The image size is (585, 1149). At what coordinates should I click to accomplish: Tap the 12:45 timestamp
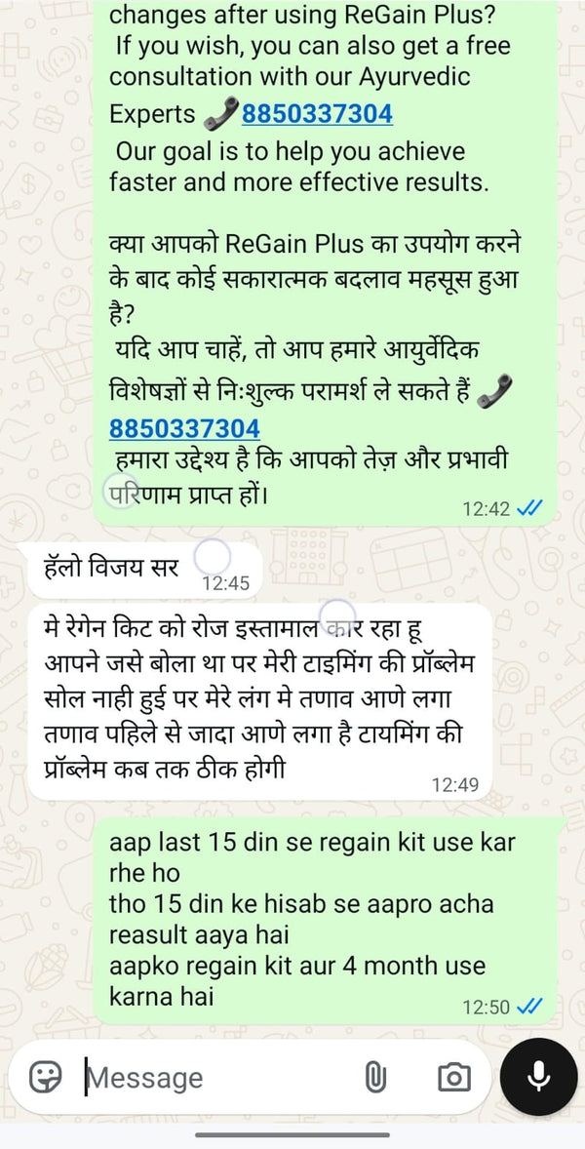(225, 583)
